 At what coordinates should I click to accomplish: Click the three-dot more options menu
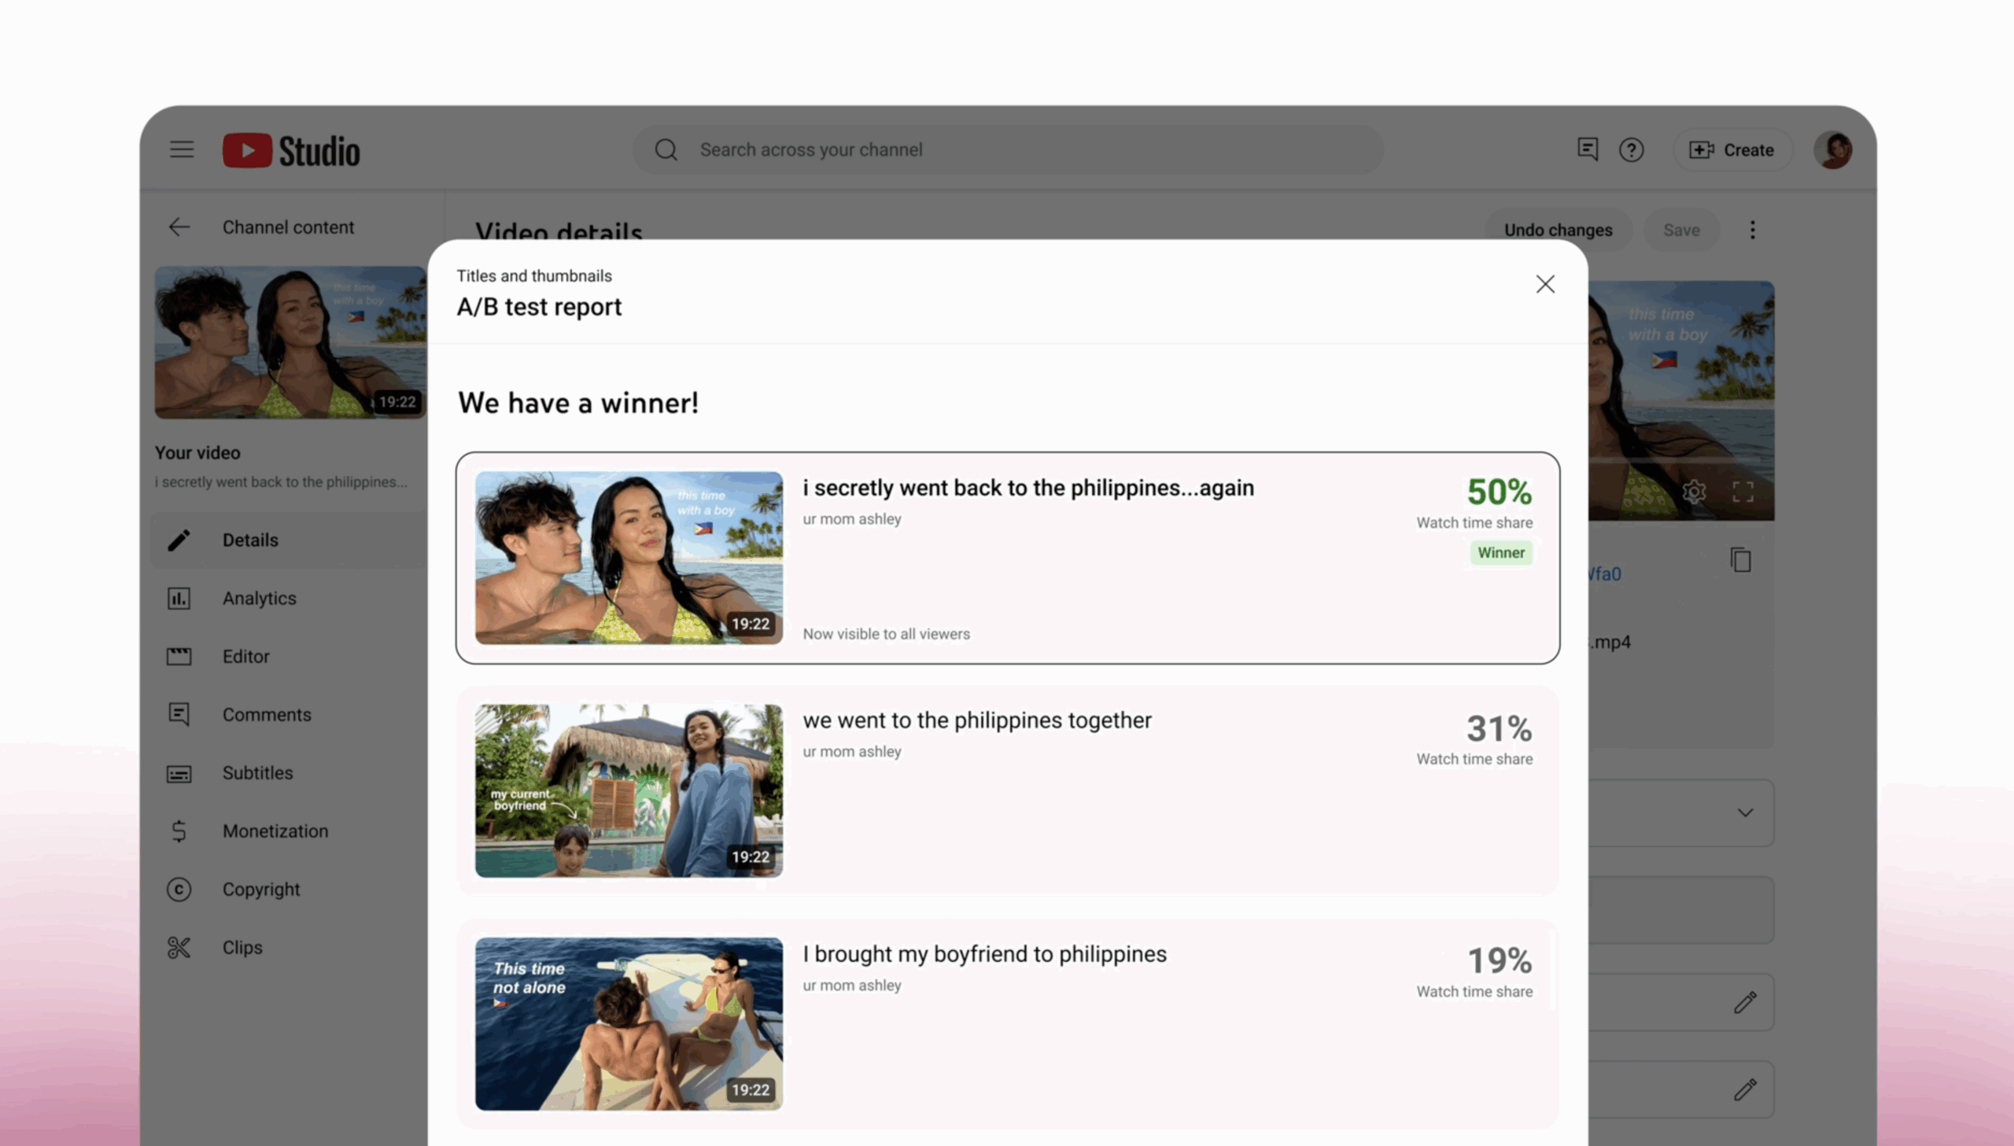click(x=1752, y=230)
